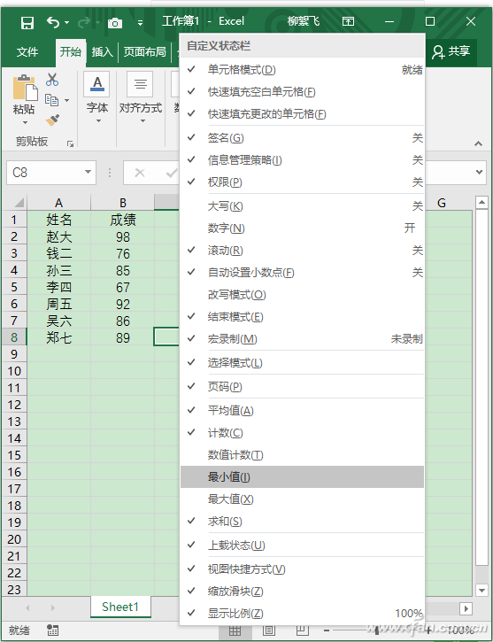This screenshot has width=493, height=642.
Task: Open Paste options dropdown arrow
Action: pos(25,122)
